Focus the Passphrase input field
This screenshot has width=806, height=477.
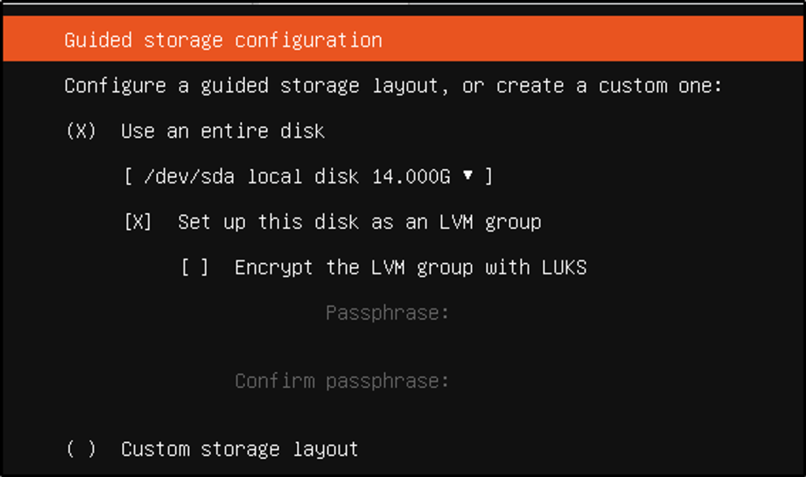pyautogui.click(x=552, y=313)
